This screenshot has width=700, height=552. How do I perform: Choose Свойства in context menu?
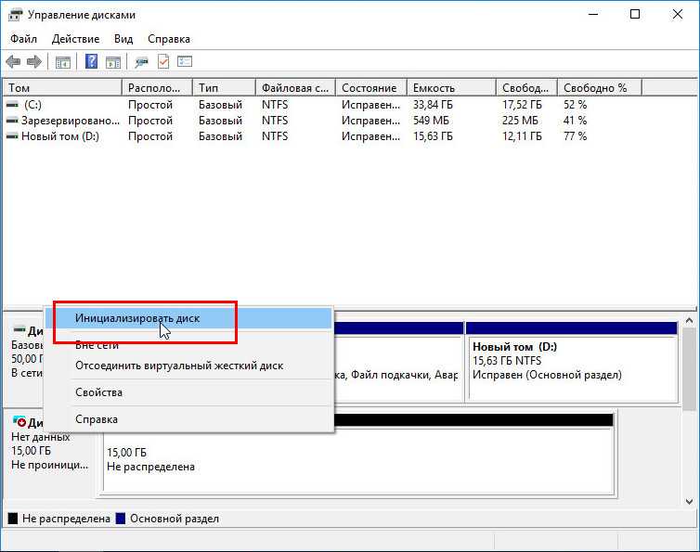coord(188,392)
